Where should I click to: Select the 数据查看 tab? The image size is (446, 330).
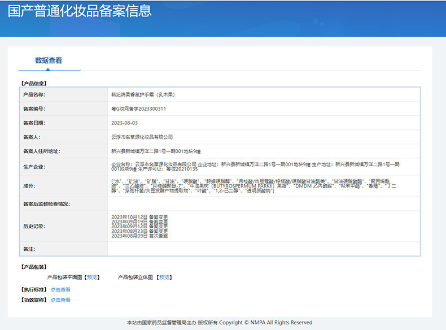click(49, 60)
